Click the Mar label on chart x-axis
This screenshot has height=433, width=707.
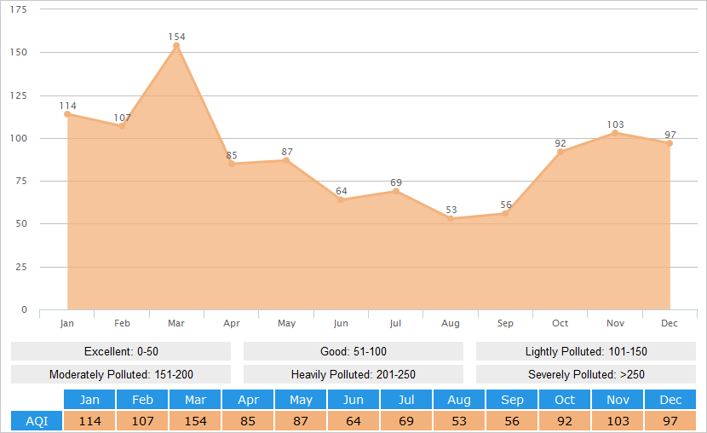click(176, 323)
